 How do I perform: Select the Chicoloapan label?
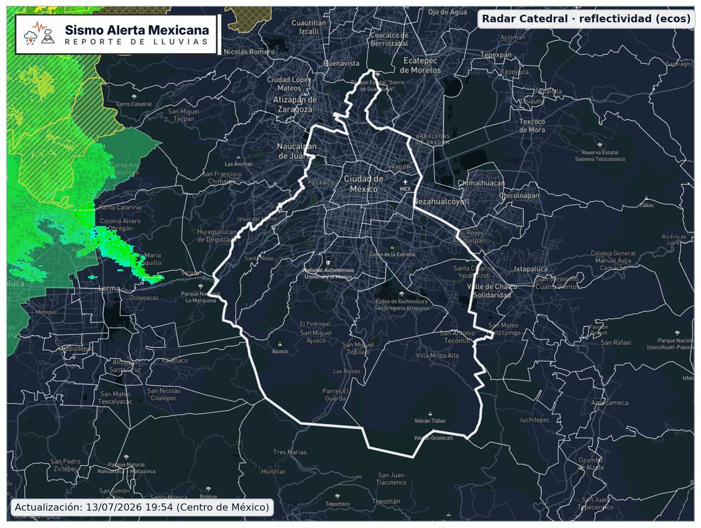tap(519, 196)
